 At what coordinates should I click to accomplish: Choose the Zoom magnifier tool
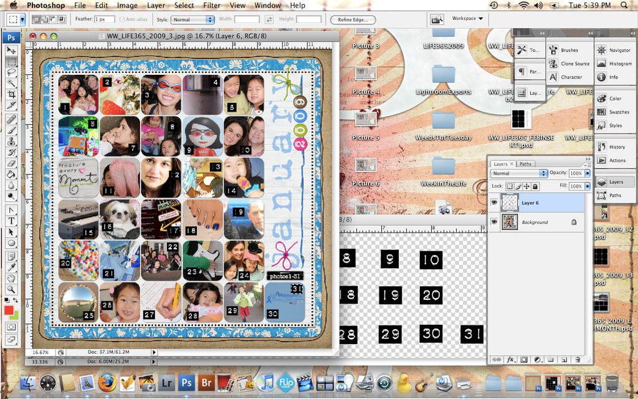[11, 289]
